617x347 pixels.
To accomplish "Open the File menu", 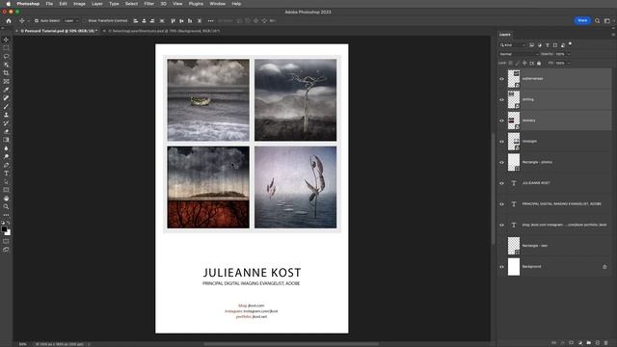I will coord(49,4).
